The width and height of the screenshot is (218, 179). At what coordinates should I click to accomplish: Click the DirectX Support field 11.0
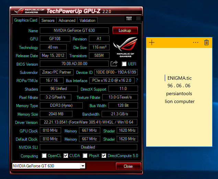(123, 89)
